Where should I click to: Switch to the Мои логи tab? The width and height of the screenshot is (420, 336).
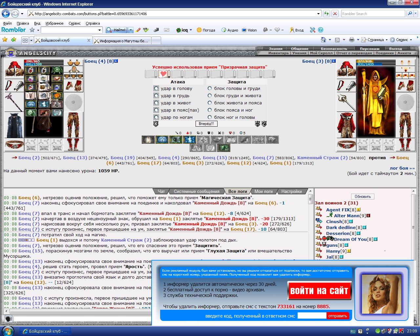point(263,191)
